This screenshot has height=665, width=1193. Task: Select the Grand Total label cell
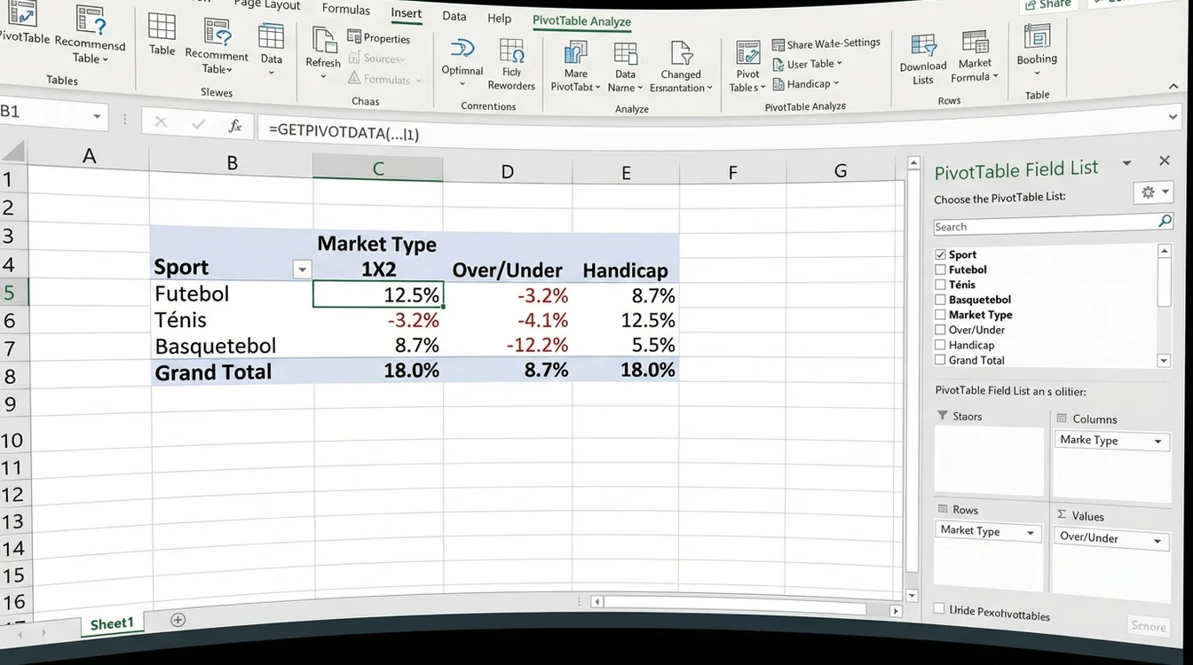coord(232,372)
